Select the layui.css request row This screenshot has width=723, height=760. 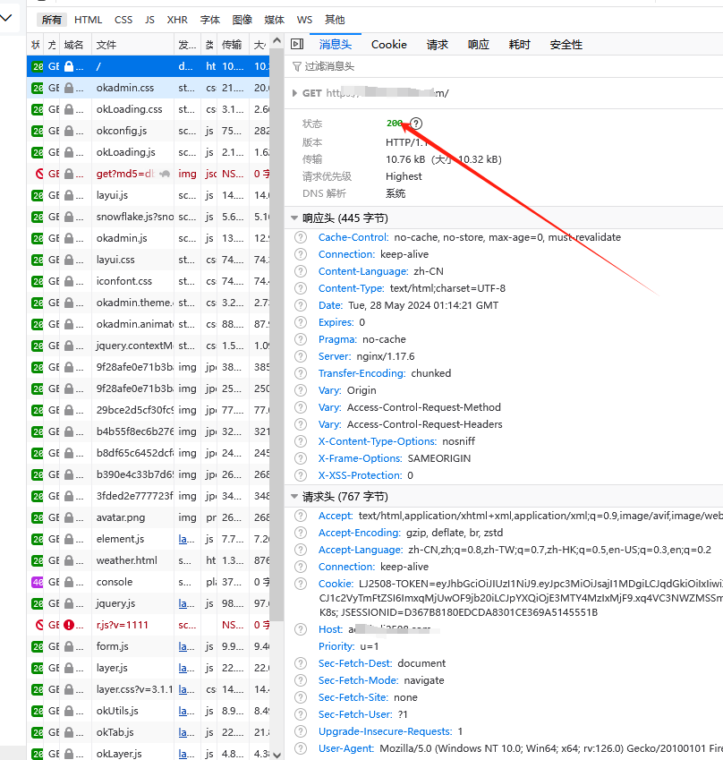coord(149,260)
